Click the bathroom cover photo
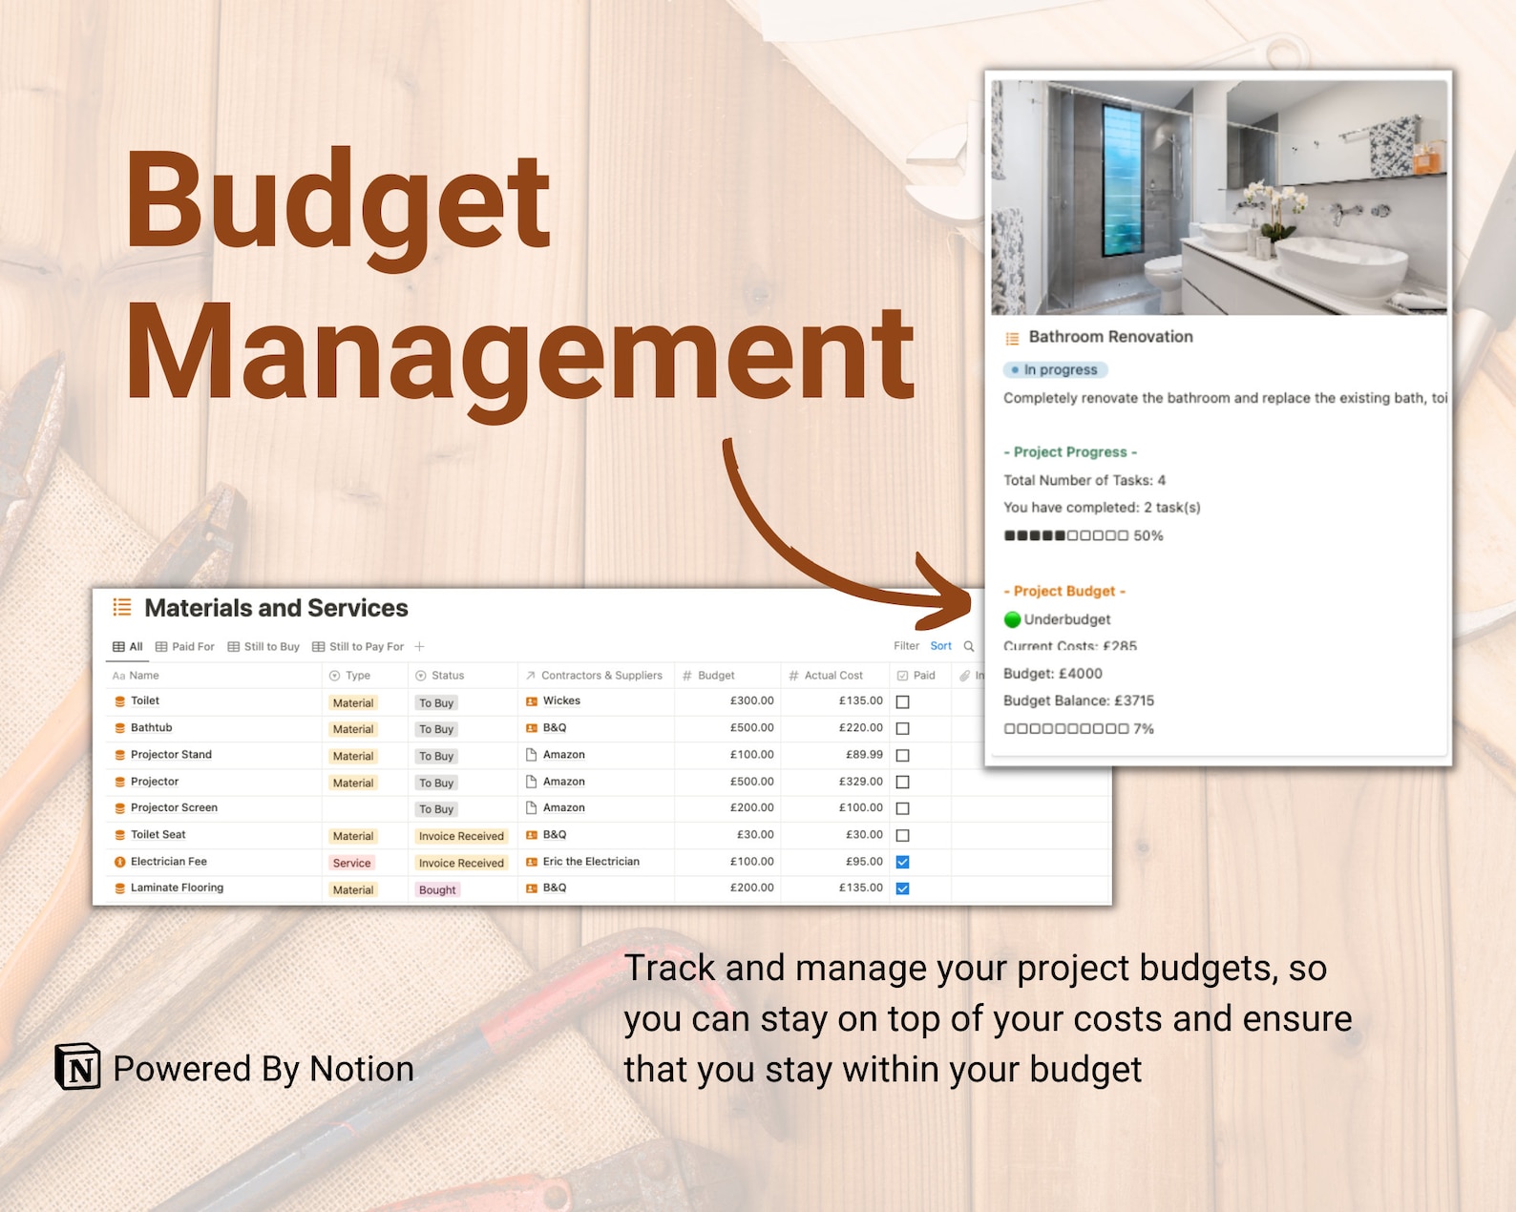This screenshot has width=1516, height=1212. (1219, 198)
